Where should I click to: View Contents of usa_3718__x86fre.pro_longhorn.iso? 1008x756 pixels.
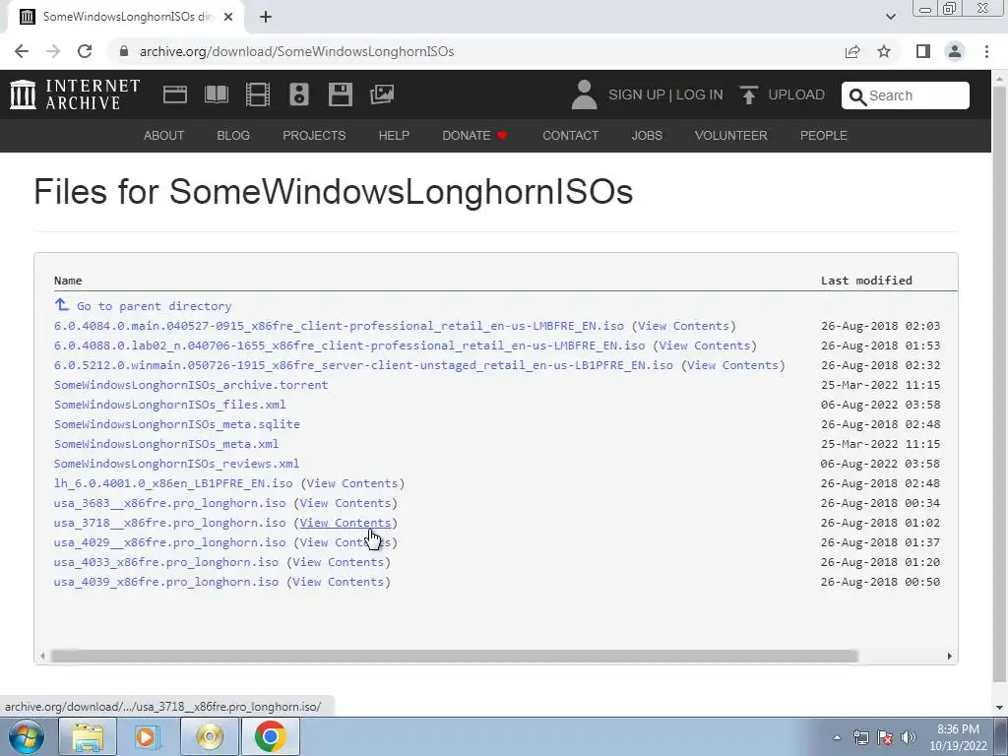coord(346,523)
